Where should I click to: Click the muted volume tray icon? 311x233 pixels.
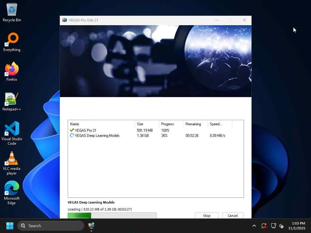click(x=281, y=226)
